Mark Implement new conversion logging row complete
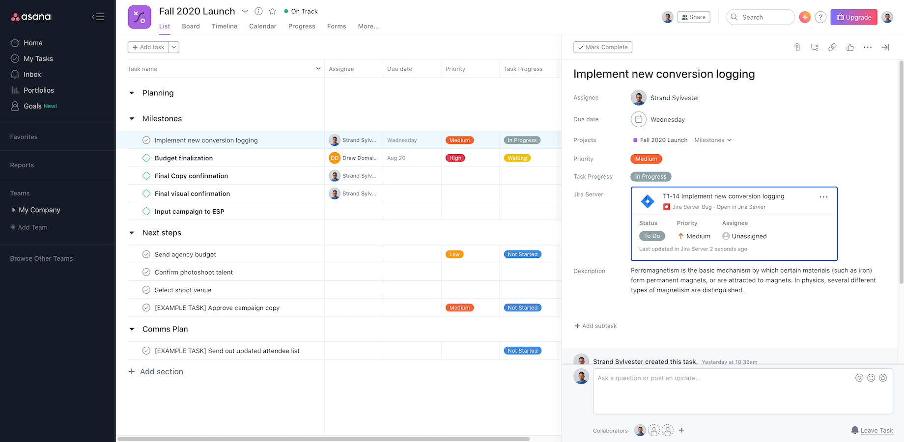Viewport: 904px width, 442px height. coord(146,140)
